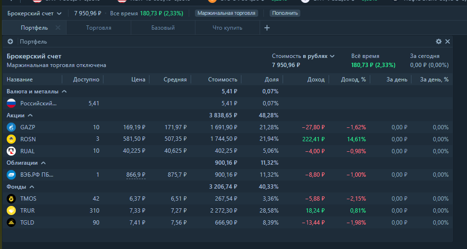Click the Rosneft ROSN logo icon
Image resolution: width=467 pixels, height=249 pixels.
point(11,139)
